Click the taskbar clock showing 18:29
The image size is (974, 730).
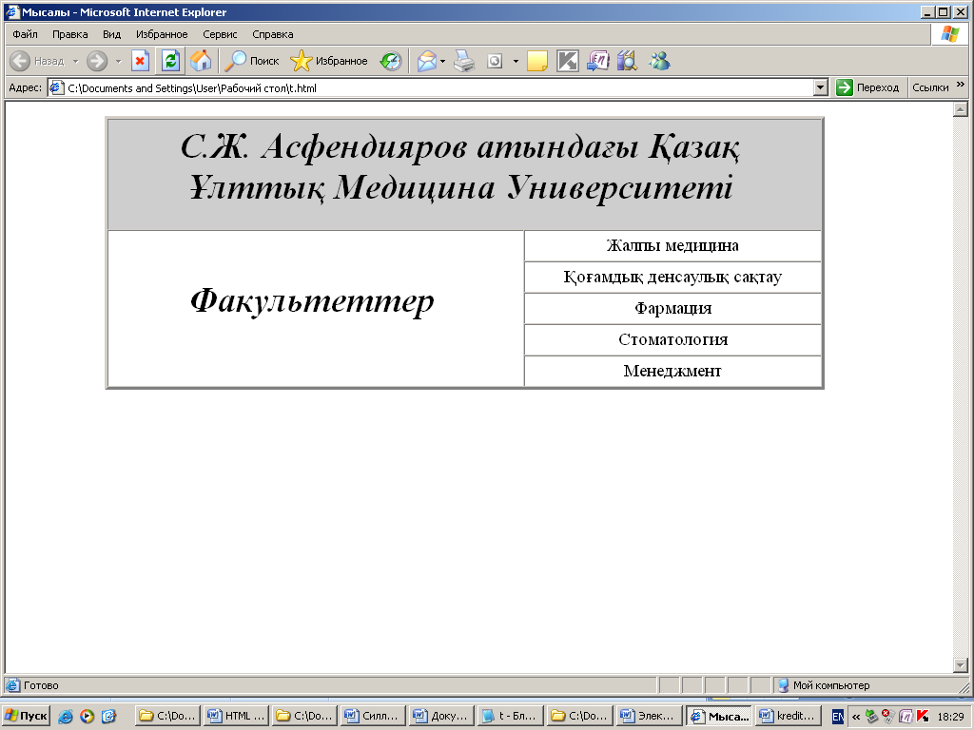(x=950, y=717)
